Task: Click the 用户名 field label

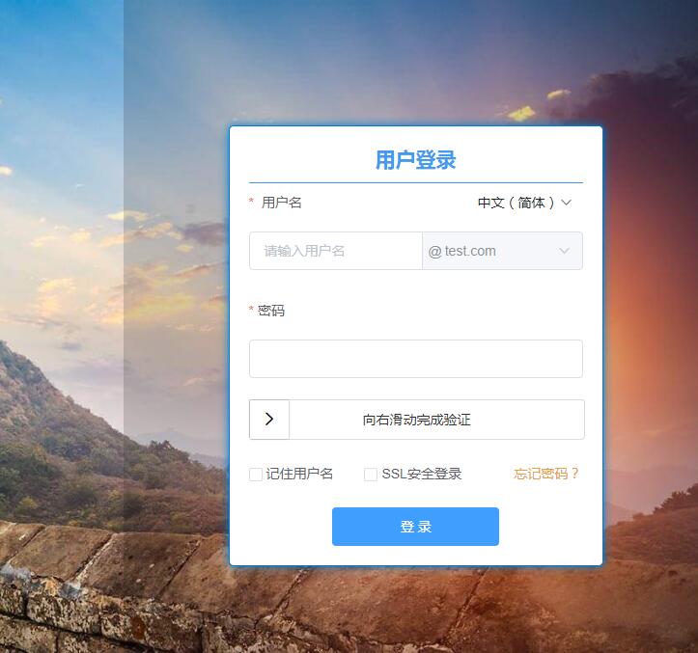Action: 281,203
